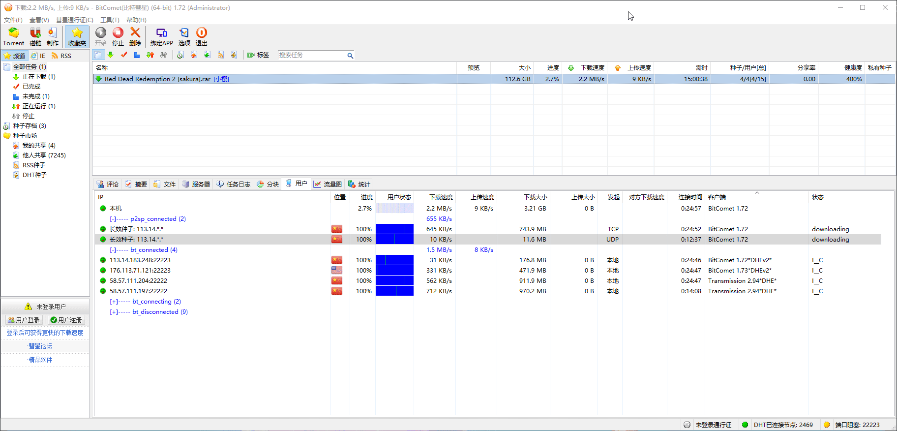Select 种子市场 folder in tree
Viewport: 897px width, 431px height.
pos(25,136)
